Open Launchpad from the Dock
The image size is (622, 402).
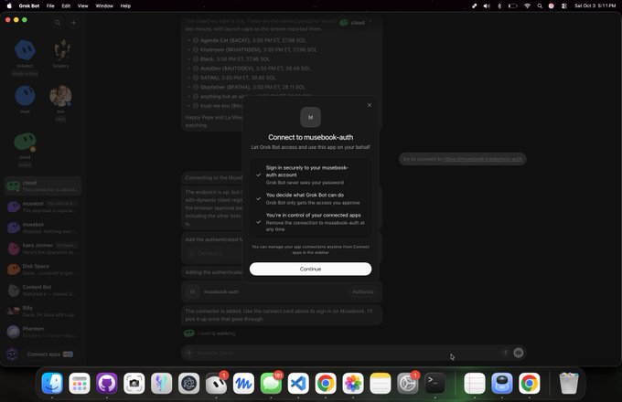pos(80,384)
